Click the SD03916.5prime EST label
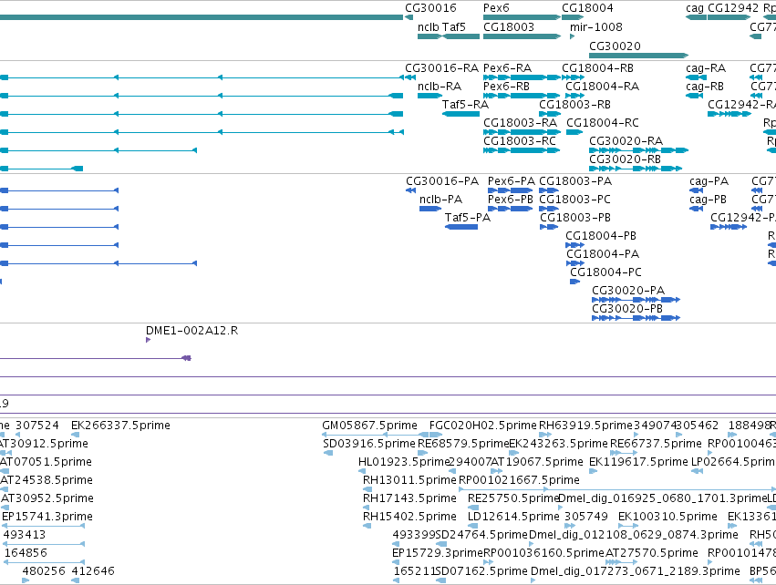776x585 pixels. click(369, 444)
